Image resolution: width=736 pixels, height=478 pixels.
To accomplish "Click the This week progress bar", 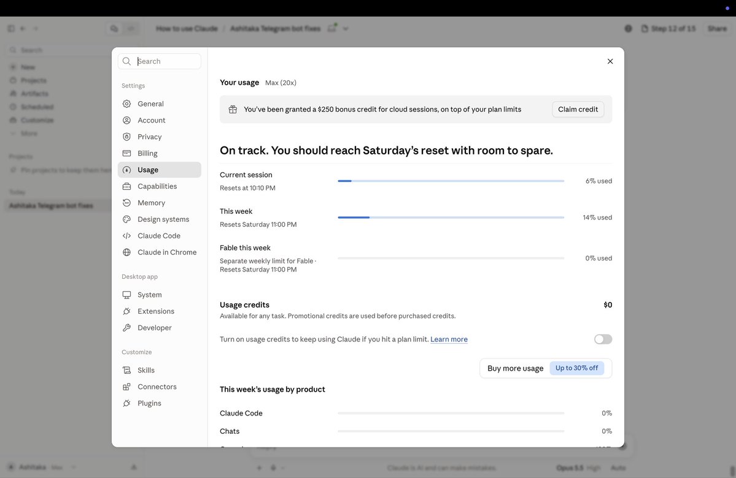I will coord(451,218).
